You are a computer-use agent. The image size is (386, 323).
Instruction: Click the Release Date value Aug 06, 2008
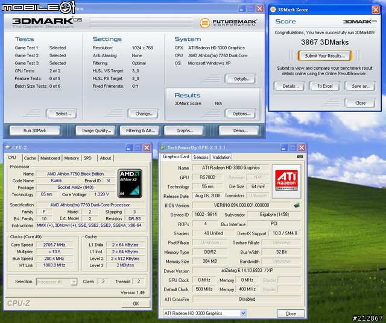(x=207, y=195)
